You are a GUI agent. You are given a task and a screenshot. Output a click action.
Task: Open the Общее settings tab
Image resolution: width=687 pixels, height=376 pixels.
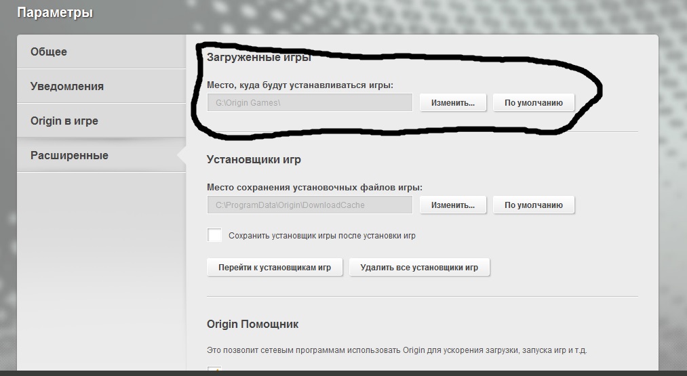click(101, 51)
